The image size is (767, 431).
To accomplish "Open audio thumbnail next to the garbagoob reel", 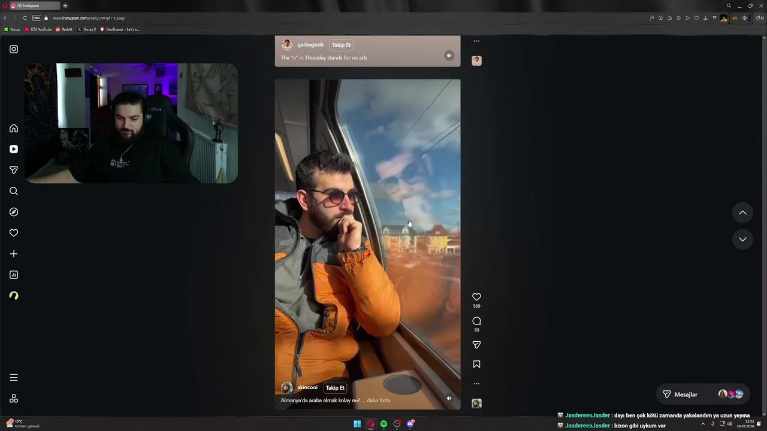I will [476, 60].
